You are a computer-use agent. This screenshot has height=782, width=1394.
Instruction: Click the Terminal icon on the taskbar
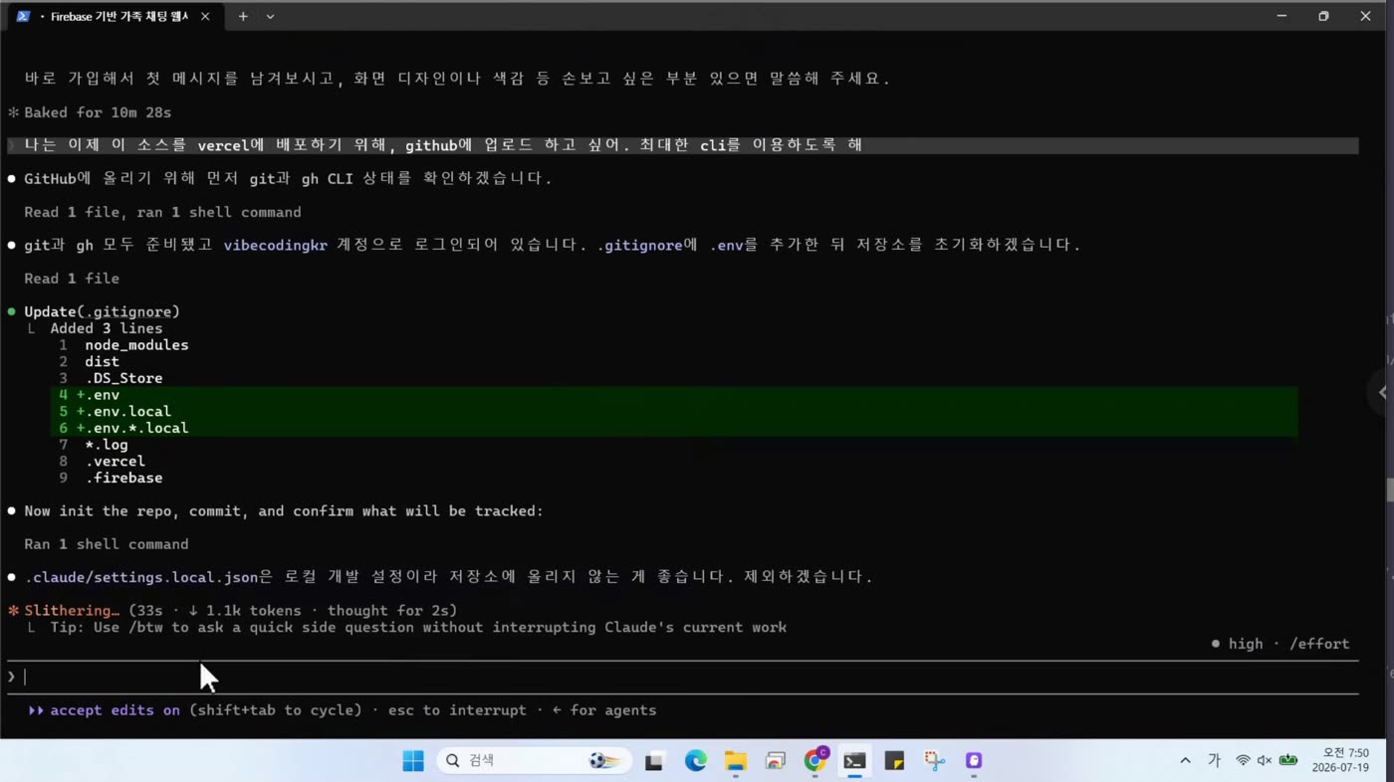tap(854, 761)
